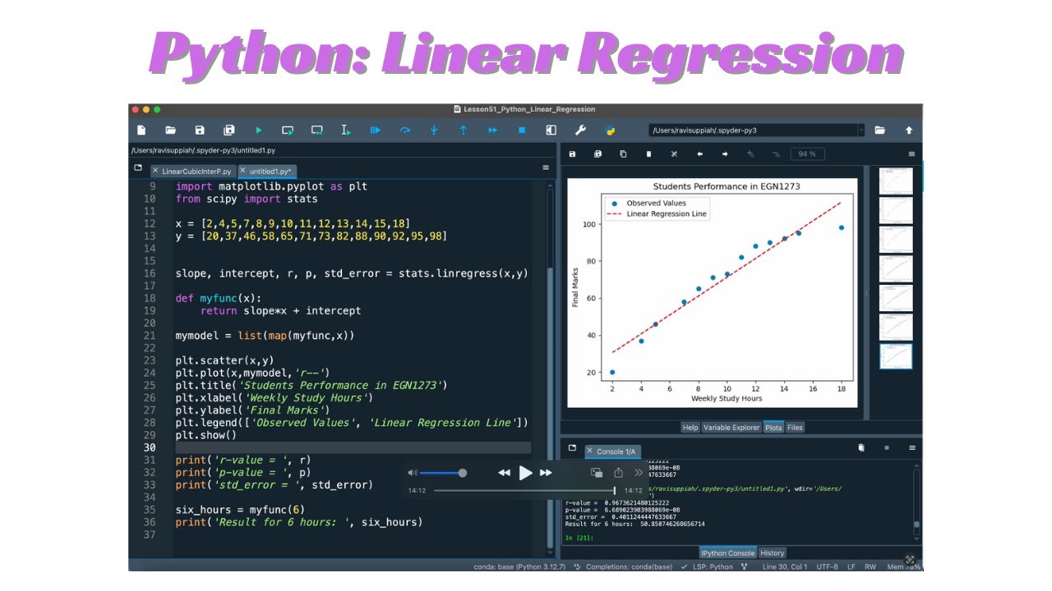1052x591 pixels.
Task: Continue execution with the fast-forward icon
Action: point(492,130)
